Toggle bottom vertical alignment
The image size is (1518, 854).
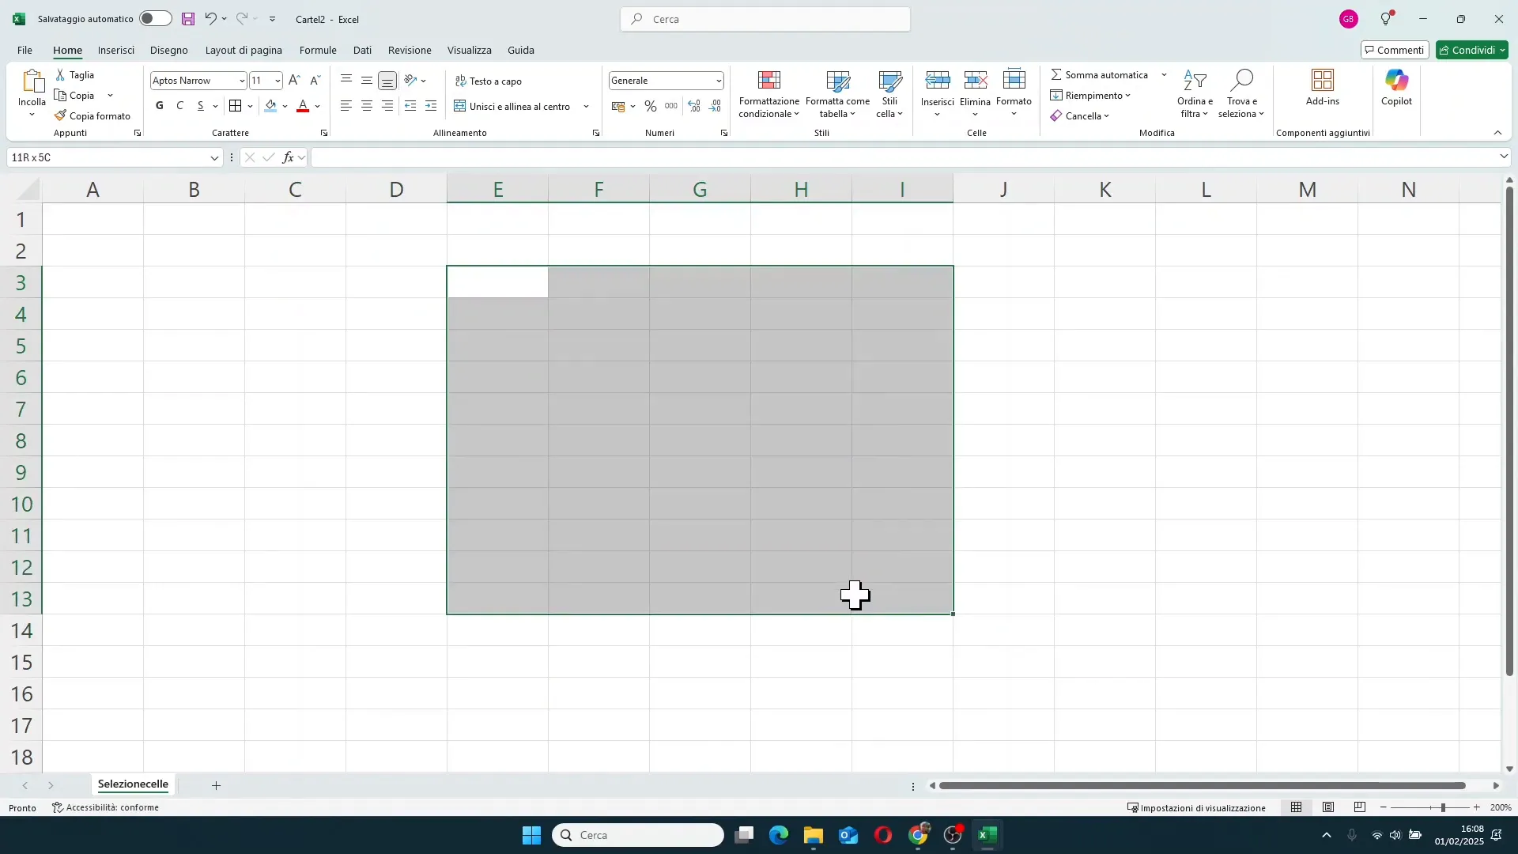click(387, 81)
